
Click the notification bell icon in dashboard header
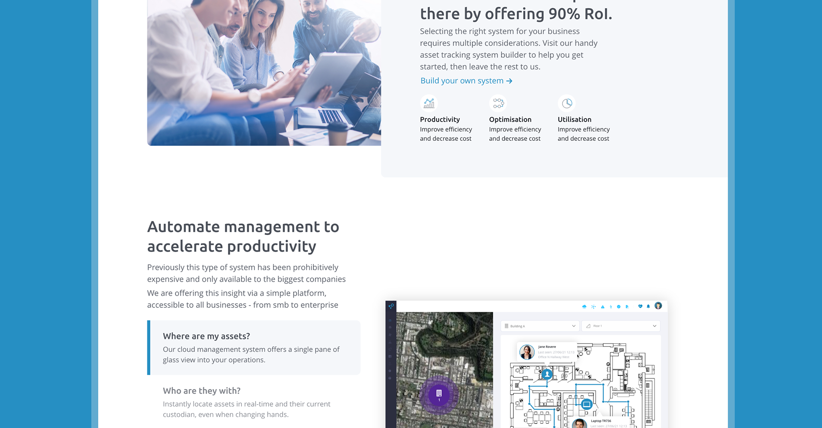(648, 306)
